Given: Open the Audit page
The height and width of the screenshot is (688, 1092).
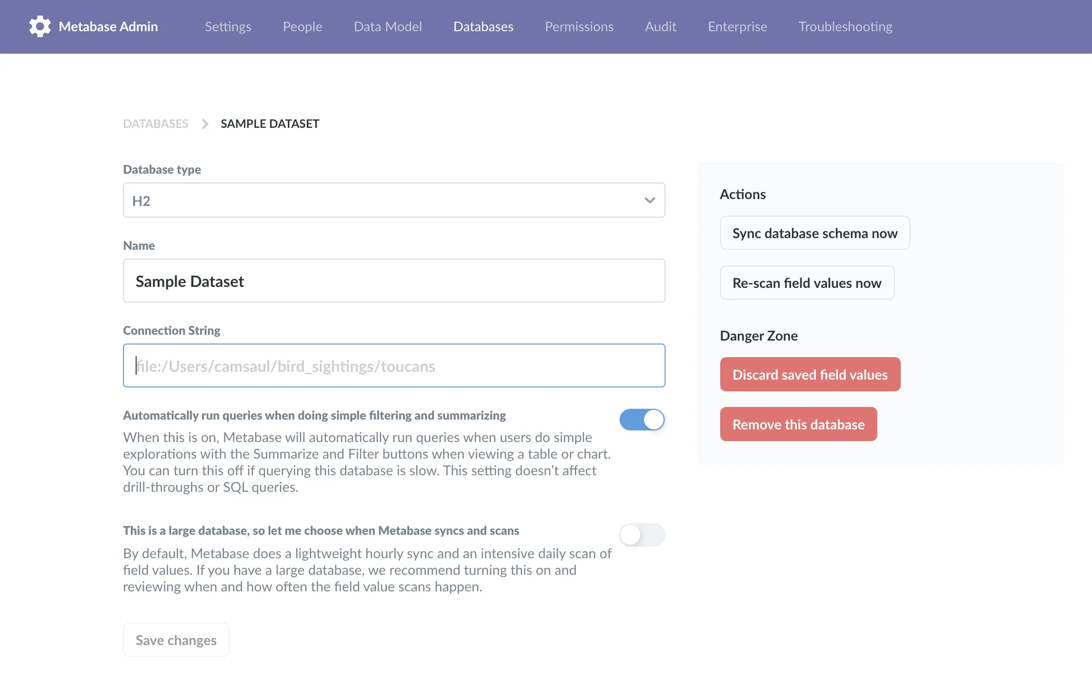Looking at the screenshot, I should pos(661,27).
